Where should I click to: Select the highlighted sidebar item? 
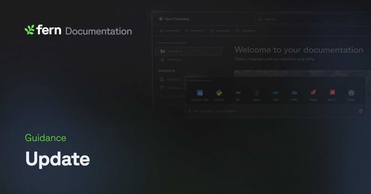[x=189, y=51]
